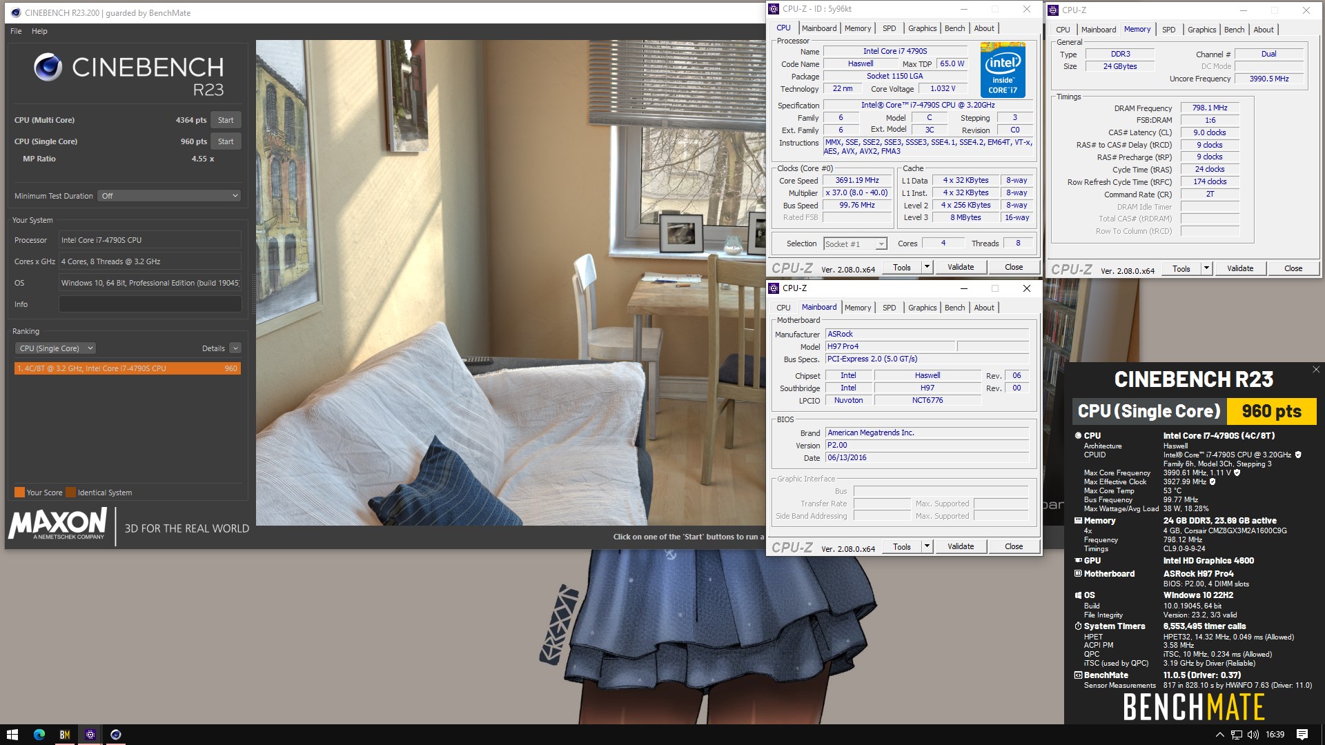Click the Core Speed 3691.19 MHz value

pyautogui.click(x=857, y=180)
